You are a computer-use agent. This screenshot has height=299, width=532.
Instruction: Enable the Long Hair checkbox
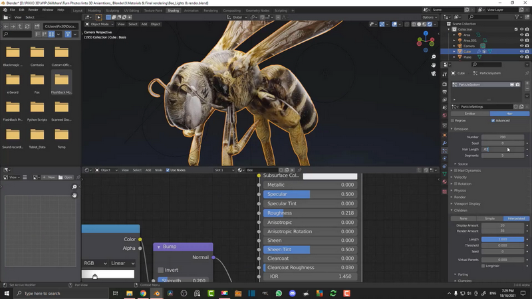pos(483,266)
